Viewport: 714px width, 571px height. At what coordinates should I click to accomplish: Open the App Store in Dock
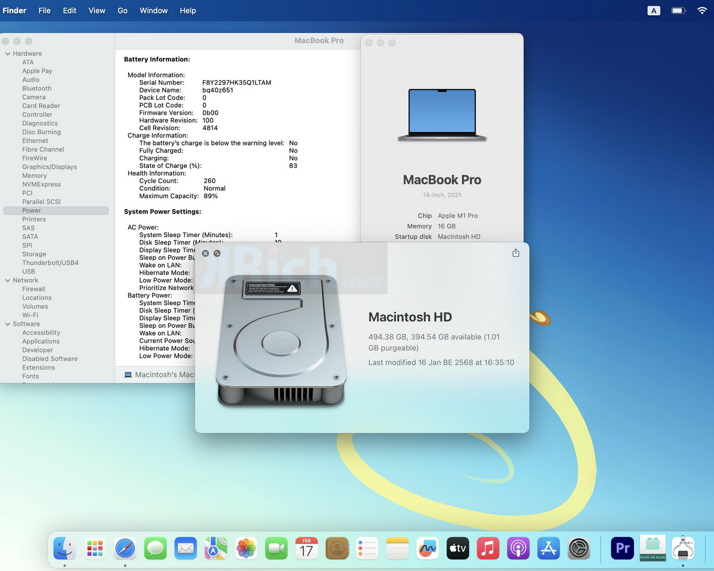[x=548, y=549]
